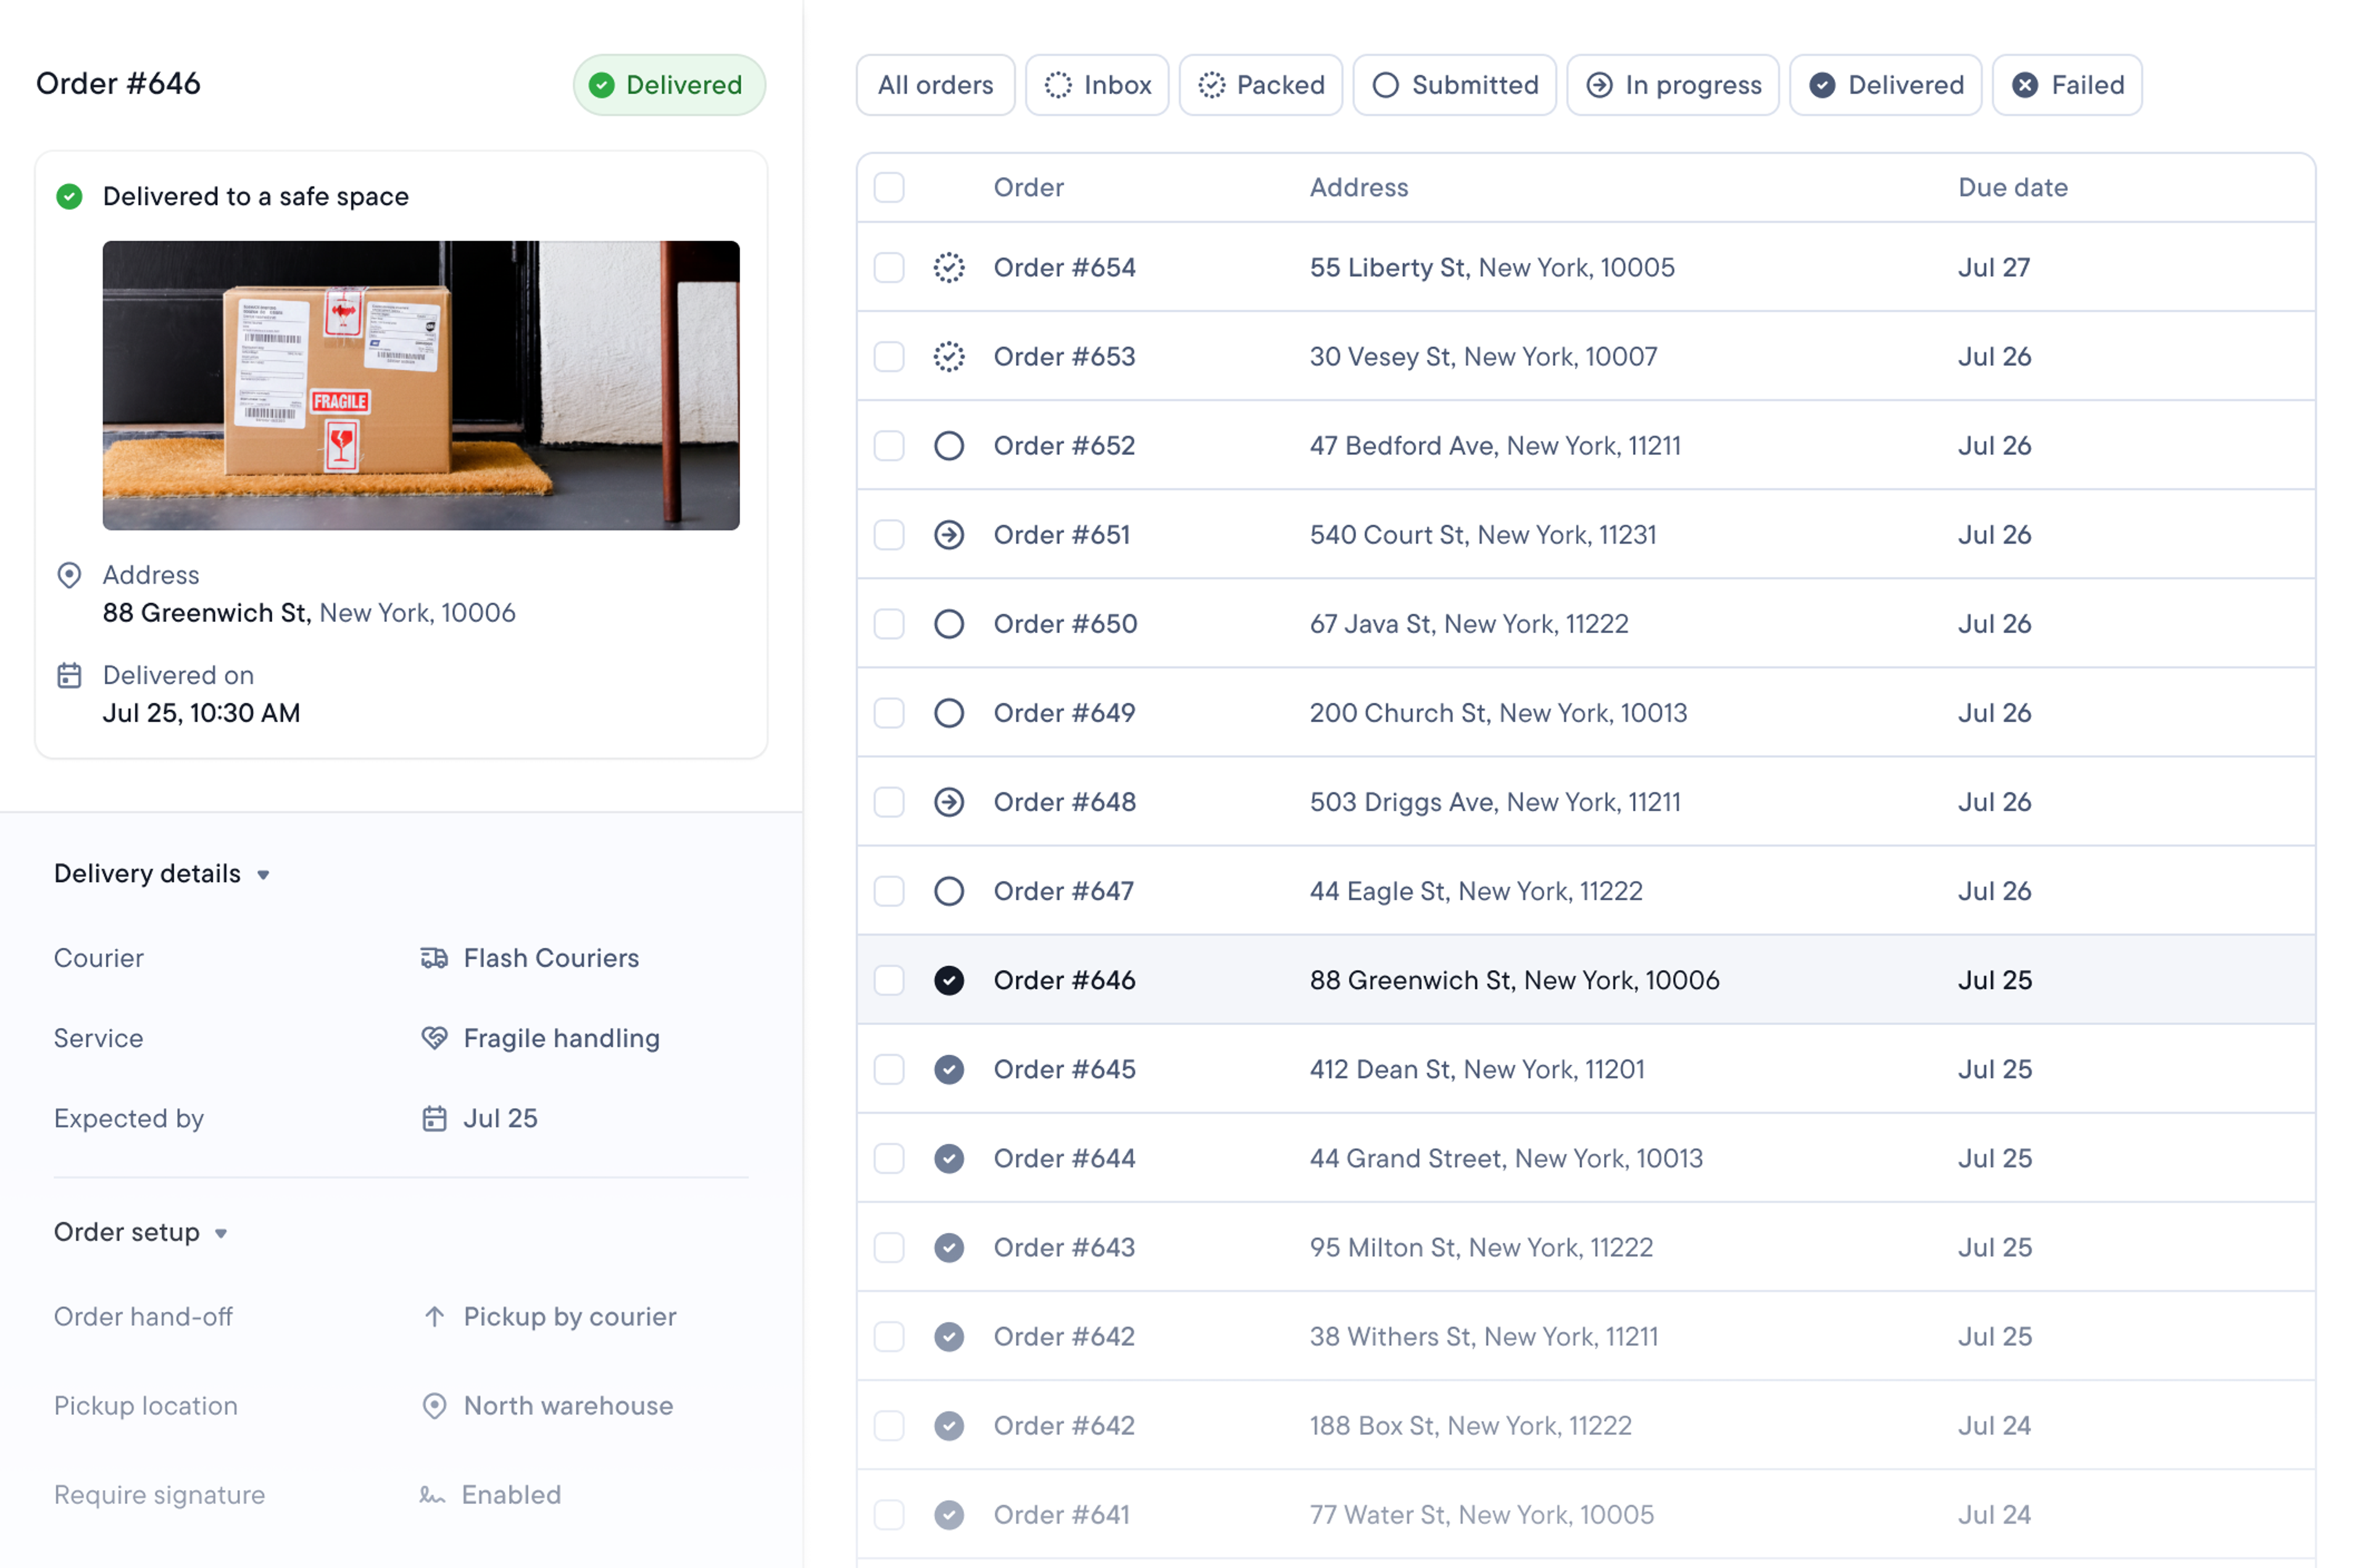Click the submitted circle icon for Order #652

[949, 446]
